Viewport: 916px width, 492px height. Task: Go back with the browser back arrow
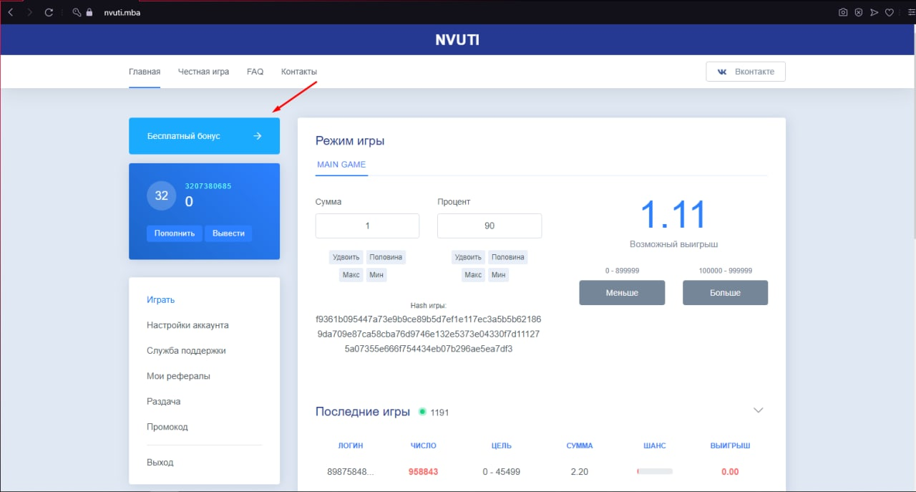(11, 12)
